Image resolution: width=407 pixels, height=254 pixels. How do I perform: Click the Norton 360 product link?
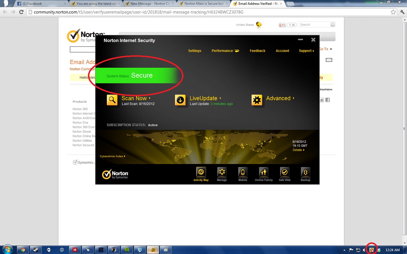pyautogui.click(x=80, y=109)
